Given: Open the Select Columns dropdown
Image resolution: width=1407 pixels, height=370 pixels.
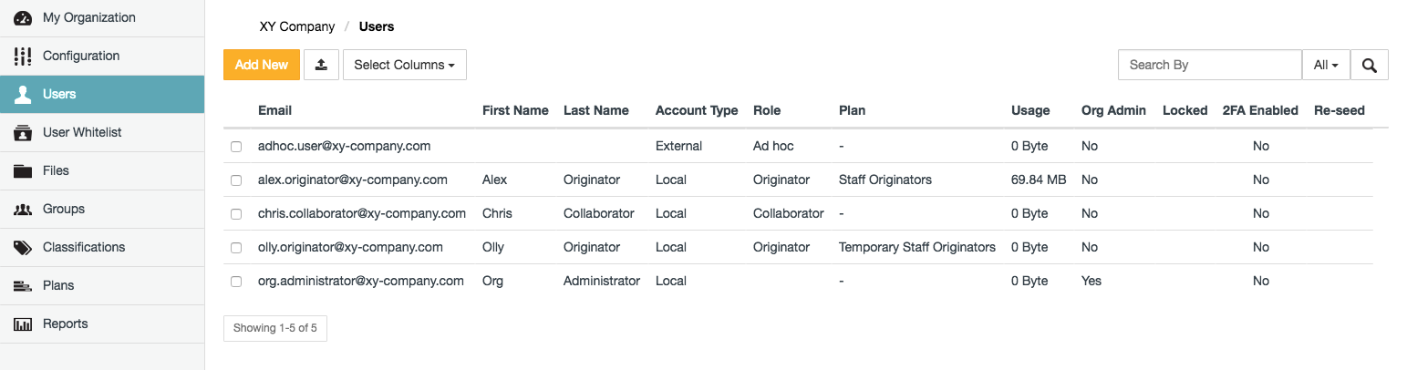Looking at the screenshot, I should (x=404, y=65).
